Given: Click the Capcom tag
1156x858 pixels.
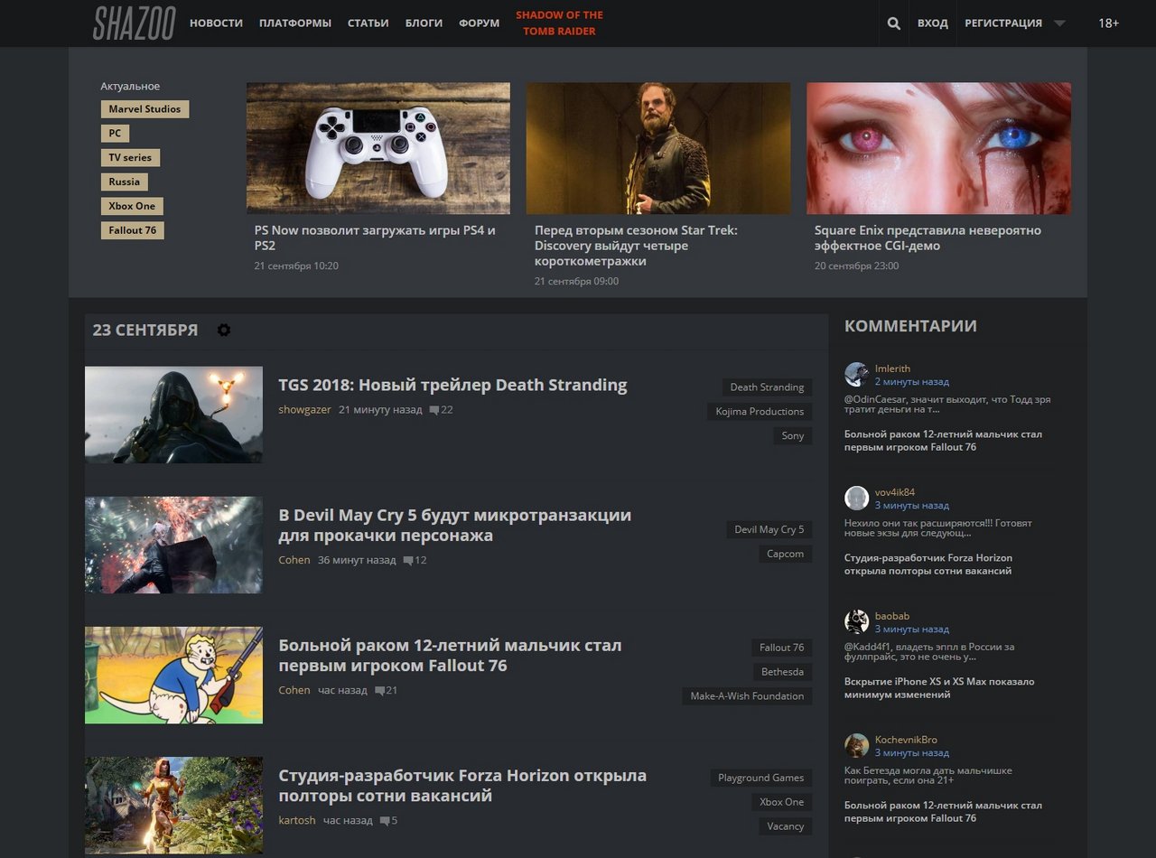Looking at the screenshot, I should (x=785, y=555).
